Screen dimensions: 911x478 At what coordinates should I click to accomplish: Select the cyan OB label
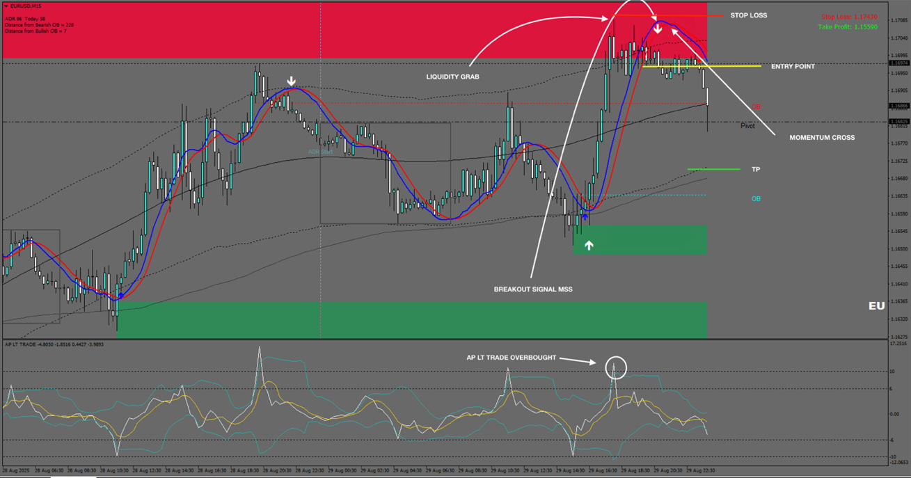click(756, 199)
